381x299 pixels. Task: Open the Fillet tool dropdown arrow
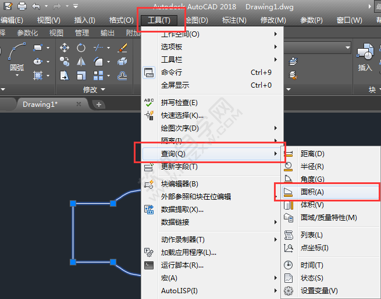[x=108, y=62]
